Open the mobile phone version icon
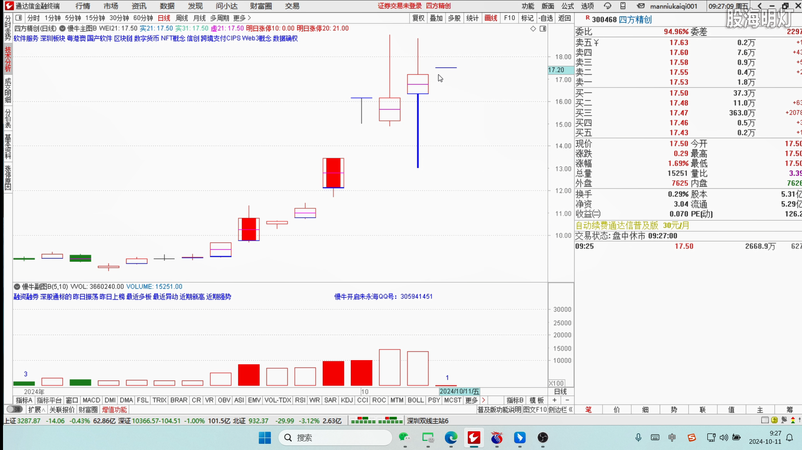 pyautogui.click(x=623, y=6)
